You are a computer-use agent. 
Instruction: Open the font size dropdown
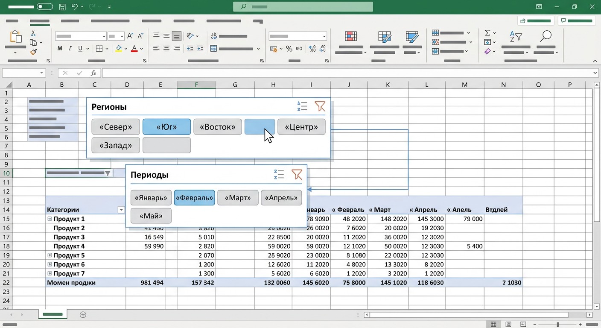[122, 36]
